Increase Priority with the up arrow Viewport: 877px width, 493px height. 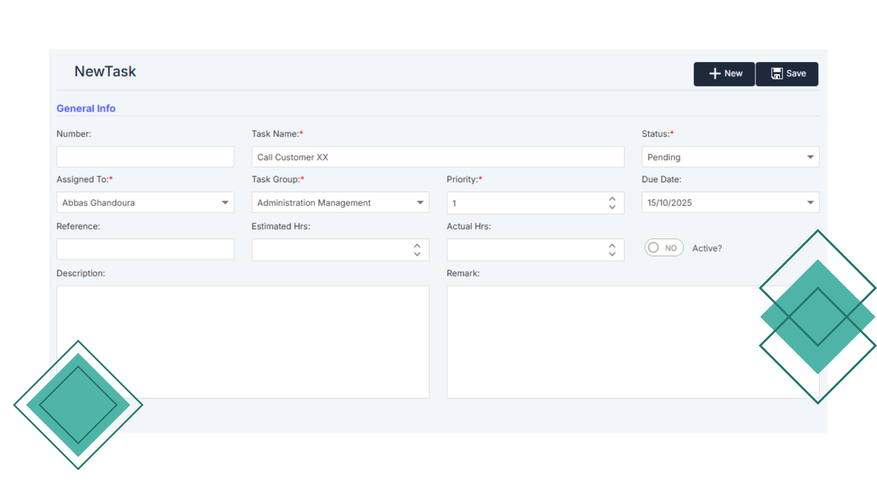tap(612, 199)
